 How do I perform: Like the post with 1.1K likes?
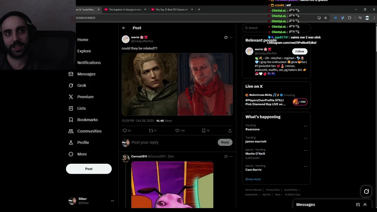coord(180,130)
